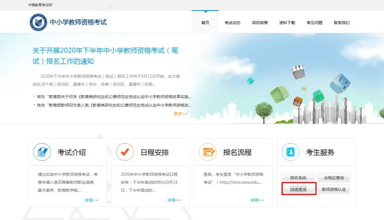Open the 首页 navigation tab
The width and height of the screenshot is (384, 220).
point(205,23)
